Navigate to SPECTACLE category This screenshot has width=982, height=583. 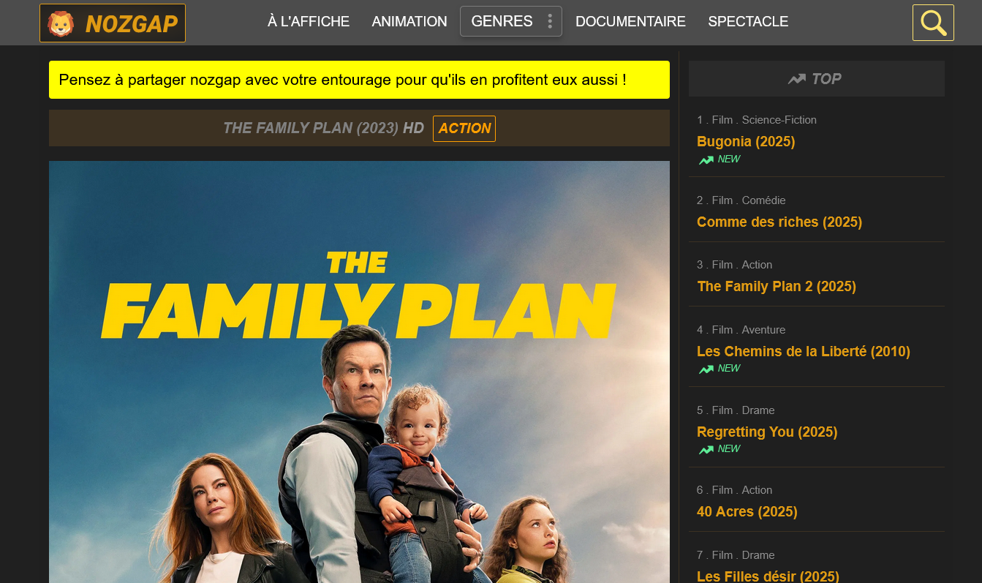[x=748, y=22]
